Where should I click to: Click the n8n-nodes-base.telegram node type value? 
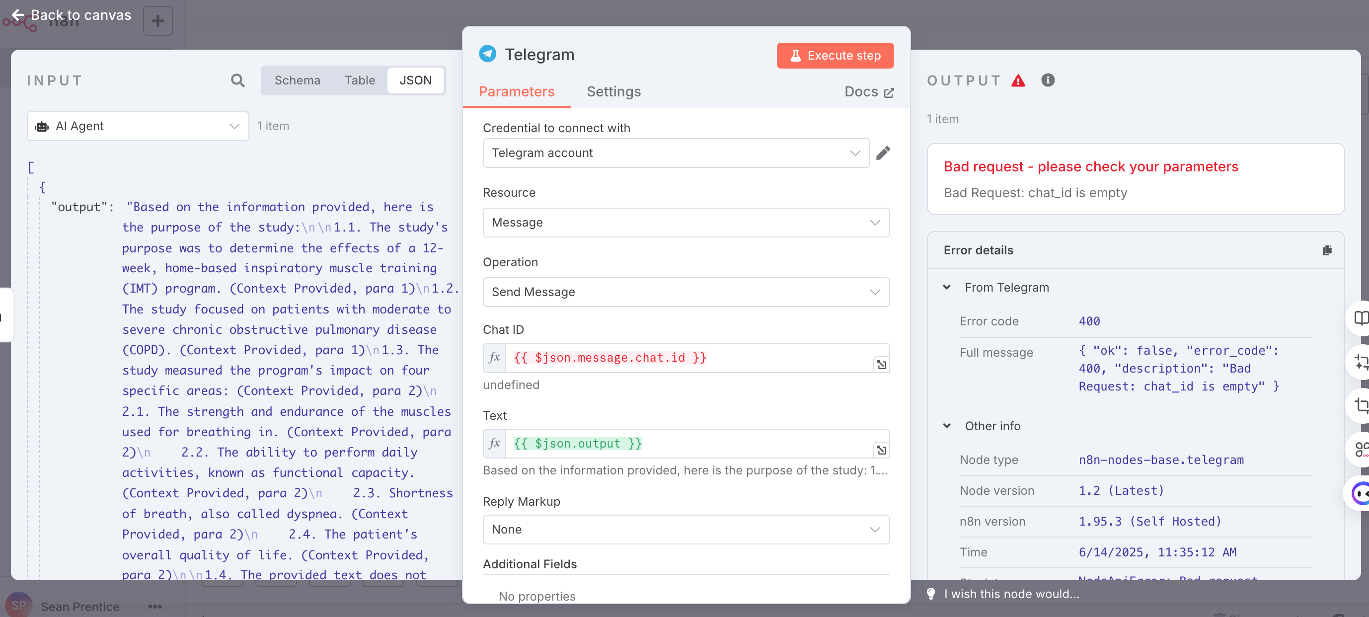1161,460
